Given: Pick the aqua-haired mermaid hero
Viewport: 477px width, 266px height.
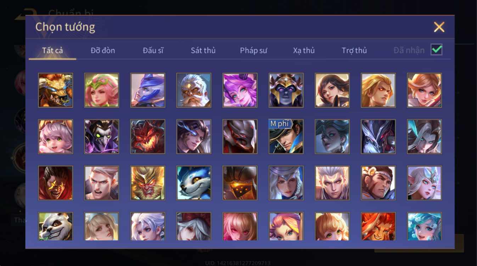Looking at the screenshot, I should tap(424, 226).
